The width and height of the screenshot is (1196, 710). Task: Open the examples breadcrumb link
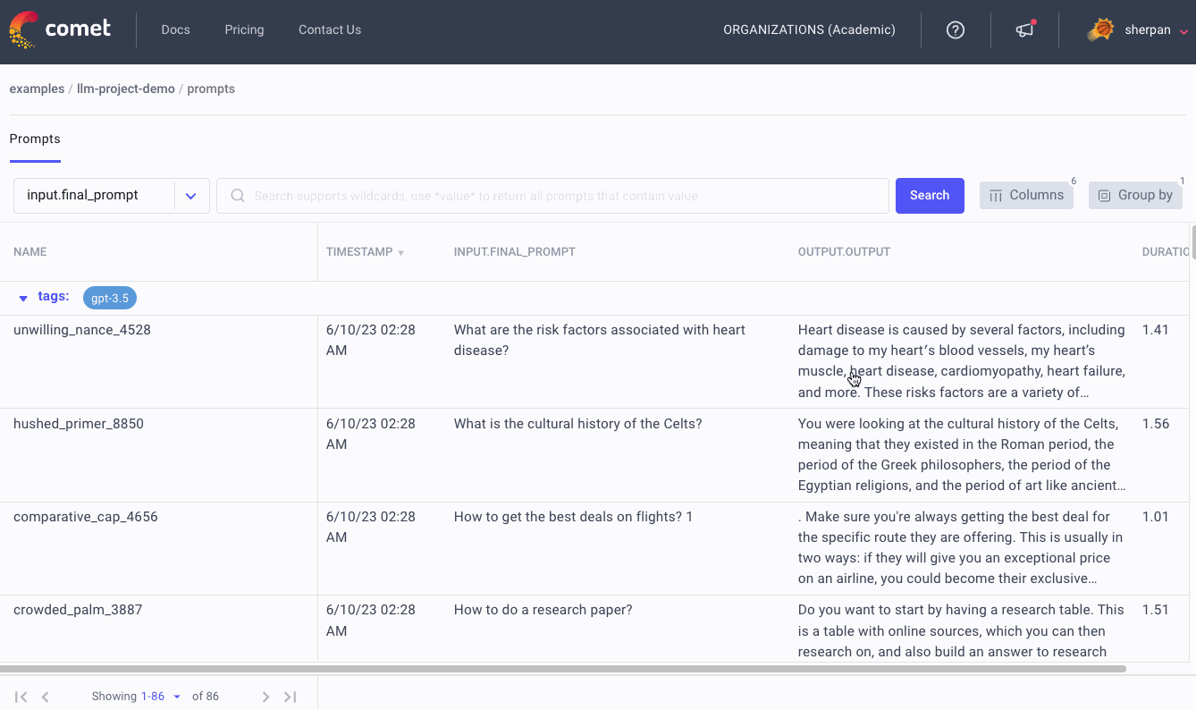[37, 89]
